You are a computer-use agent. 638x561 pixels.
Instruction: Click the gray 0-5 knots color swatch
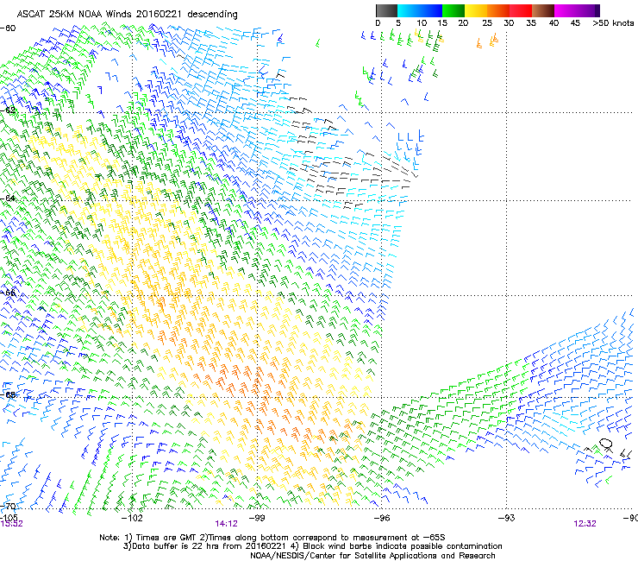386,10
